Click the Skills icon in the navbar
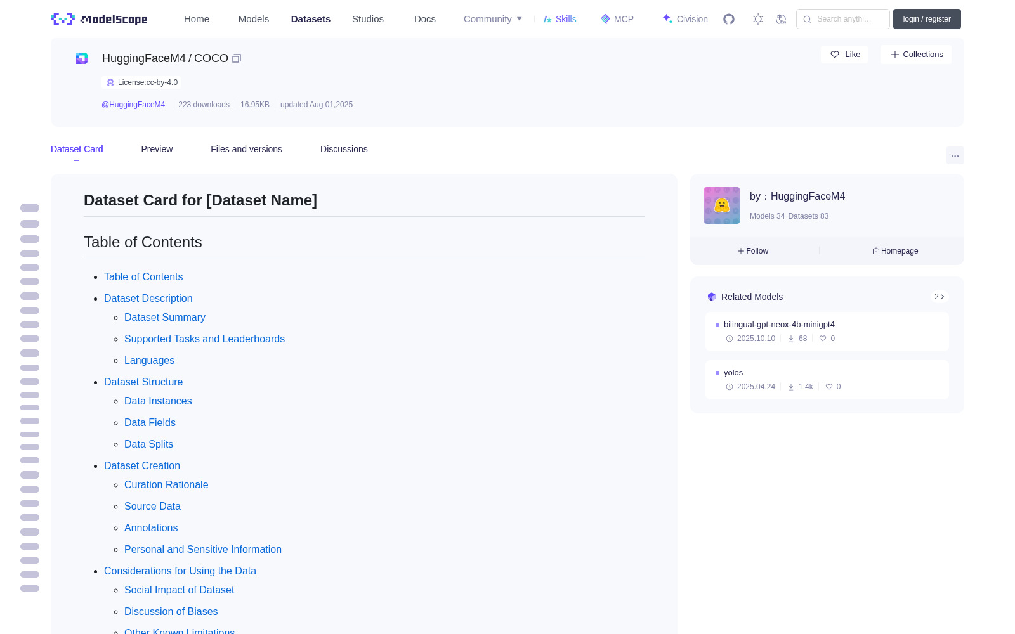 [x=547, y=19]
